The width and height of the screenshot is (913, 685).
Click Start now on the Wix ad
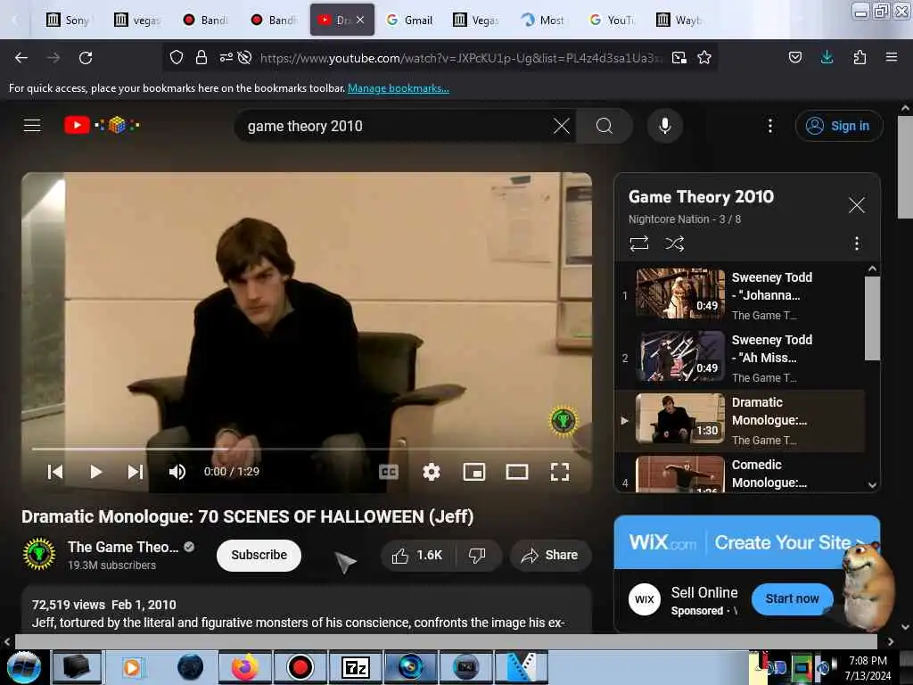[792, 598]
